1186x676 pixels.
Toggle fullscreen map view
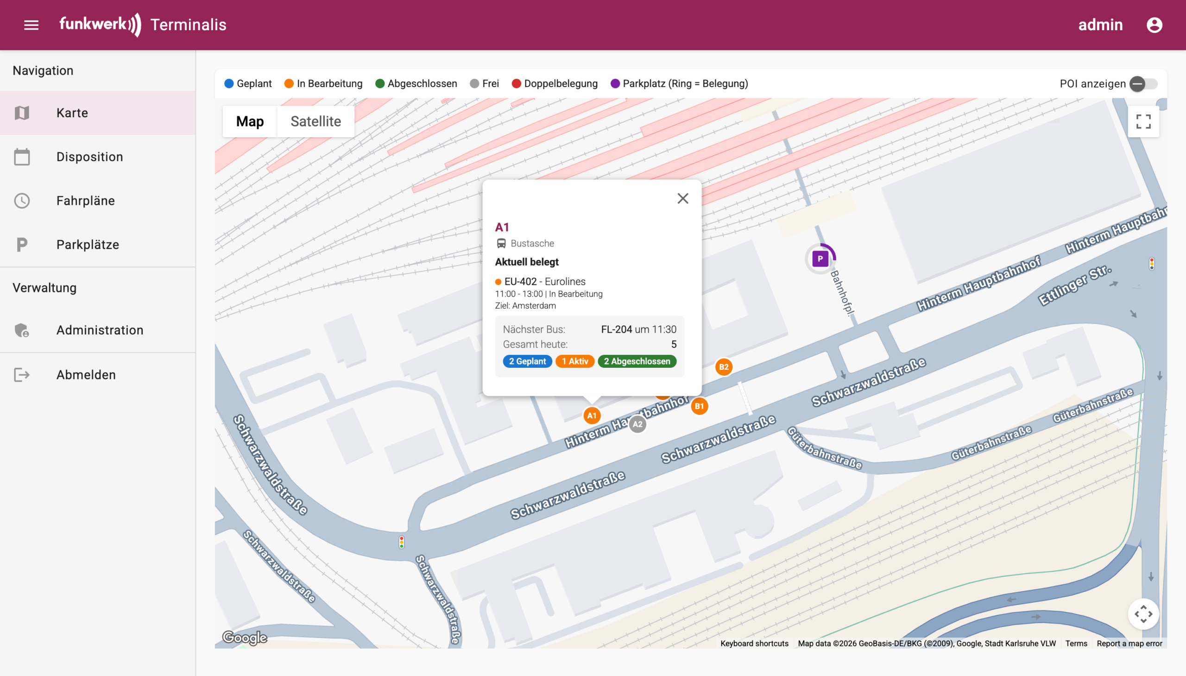click(x=1143, y=122)
